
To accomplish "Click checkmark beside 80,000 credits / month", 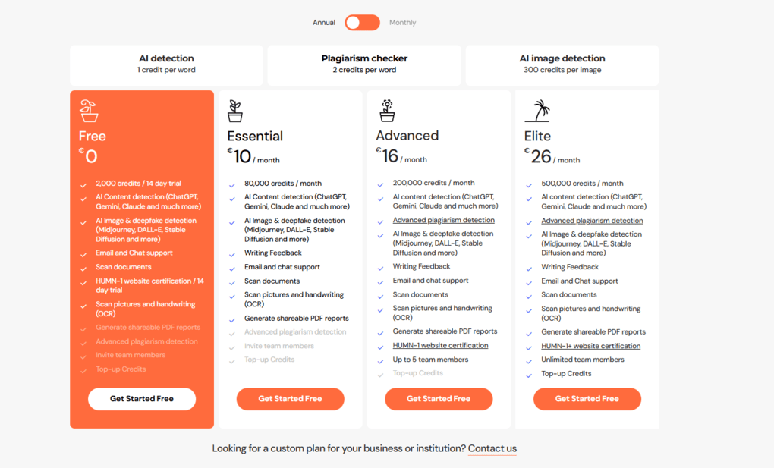I will point(232,184).
